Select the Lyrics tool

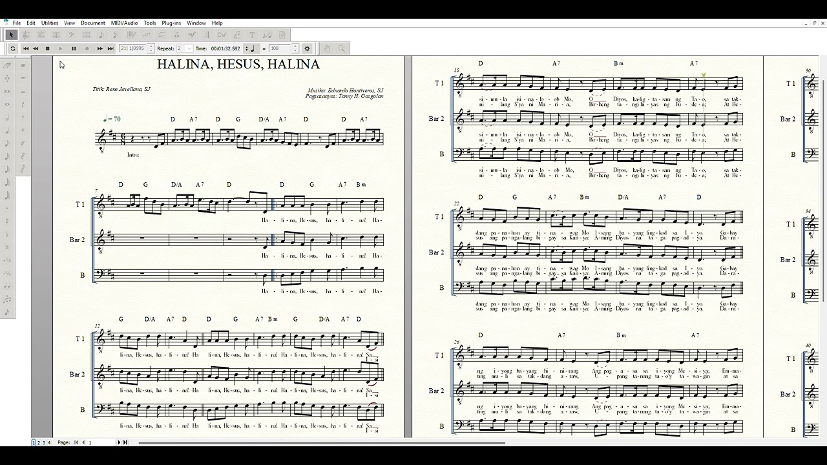[x=237, y=35]
